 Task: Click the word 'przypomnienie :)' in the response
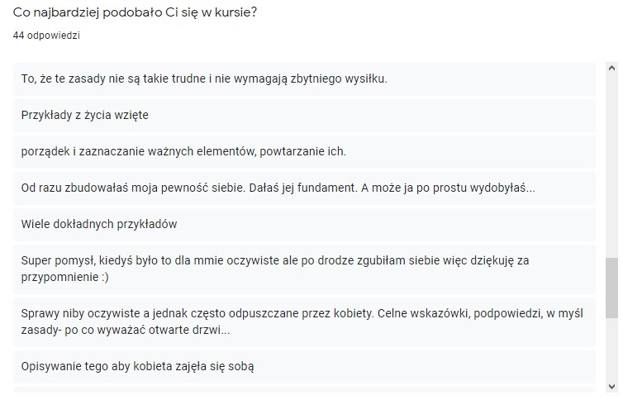(64, 277)
